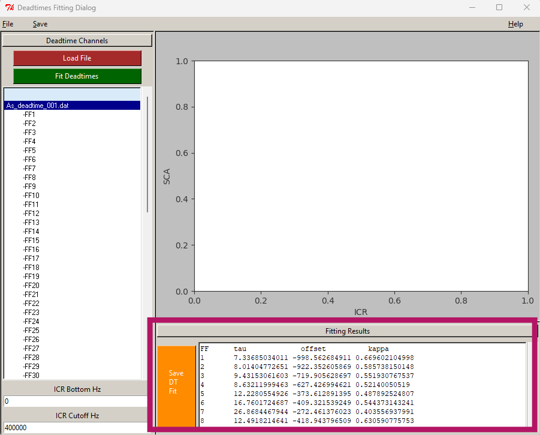Screen dimensions: 540x435
Task: Select channel FF1 in the list
Action: pyautogui.click(x=29, y=115)
